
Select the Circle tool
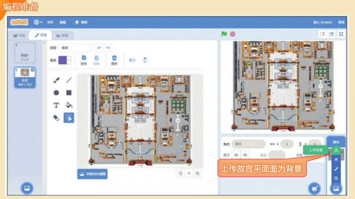click(x=56, y=92)
